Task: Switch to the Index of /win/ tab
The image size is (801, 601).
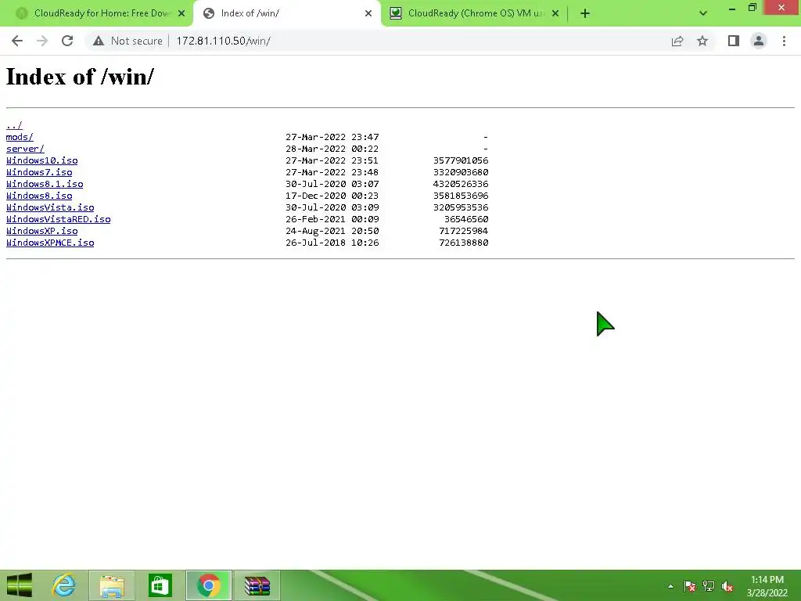Action: (286, 13)
